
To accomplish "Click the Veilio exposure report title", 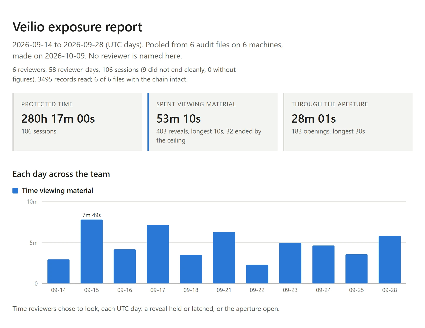I will coord(77,27).
